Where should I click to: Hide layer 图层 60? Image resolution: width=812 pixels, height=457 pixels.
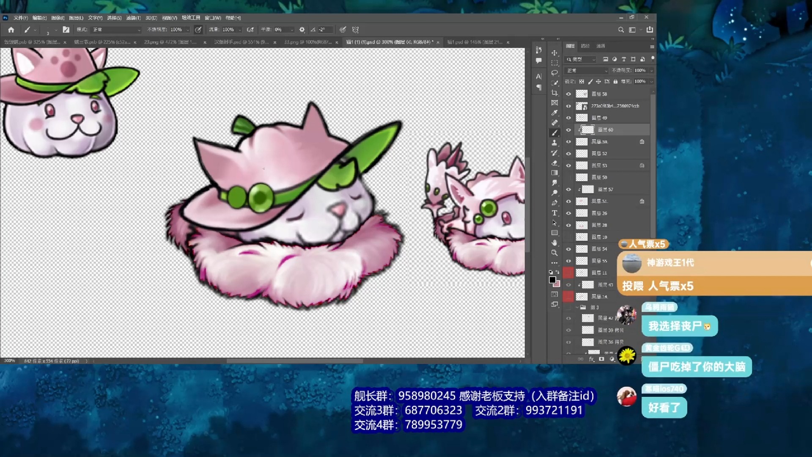[568, 129]
